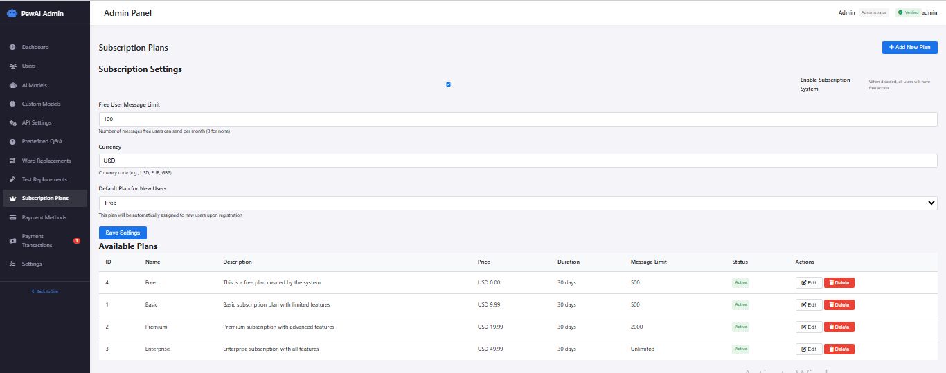Viewport: 946px width, 373px height.
Task: Open AI Models via its sidebar icon
Action: [x=12, y=85]
